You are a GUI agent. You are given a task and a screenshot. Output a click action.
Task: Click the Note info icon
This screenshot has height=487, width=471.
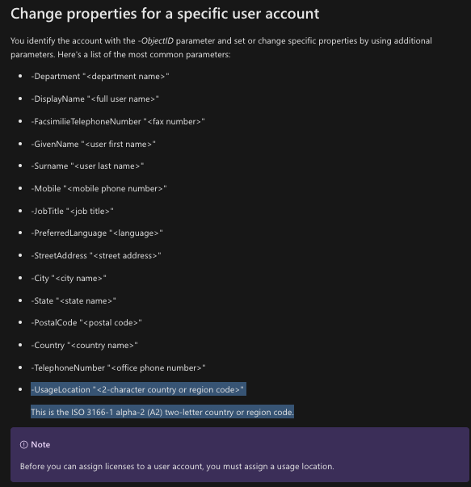[x=24, y=445]
